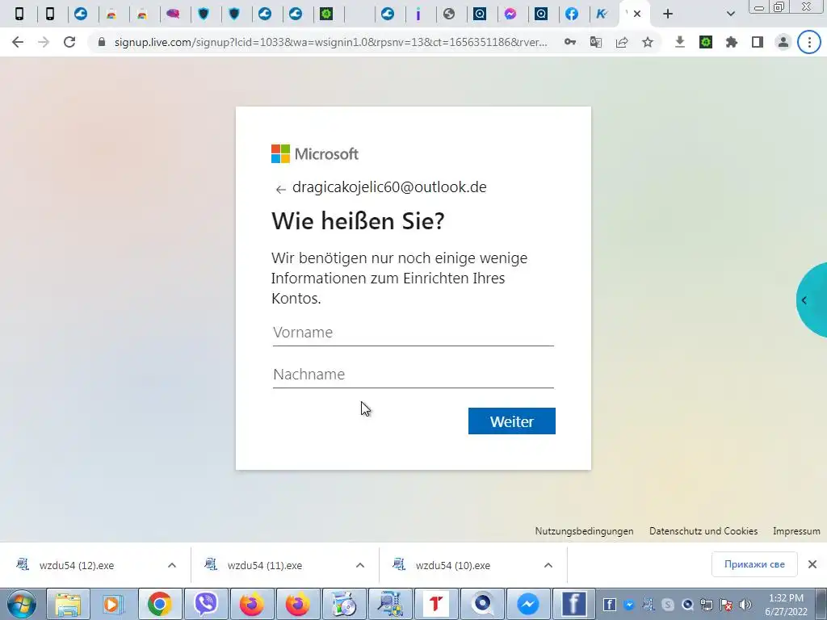This screenshot has height=620, width=827.
Task: Switch to the blue K tab
Action: pos(602,15)
